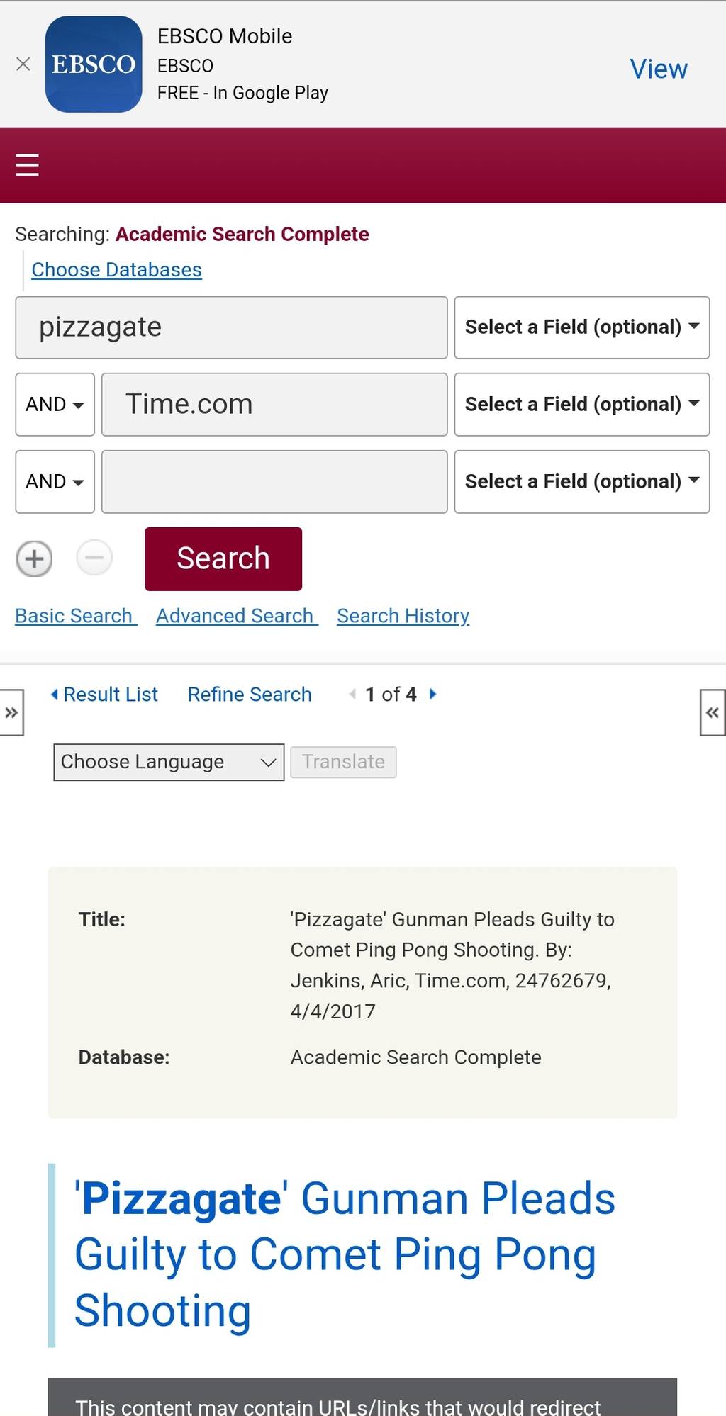Open the Search History link
The width and height of the screenshot is (726, 1416).
click(x=403, y=616)
